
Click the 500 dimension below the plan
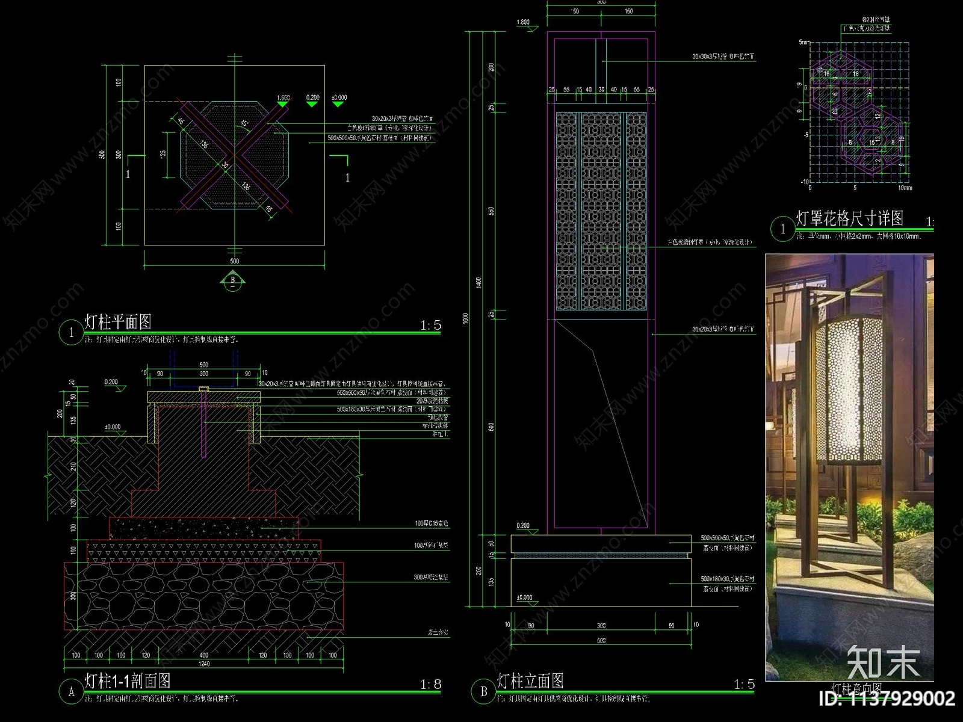[x=234, y=261]
